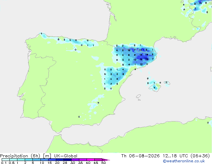
Task: Click the 10–15 blue legend swatch
Action: [x=44, y=160]
